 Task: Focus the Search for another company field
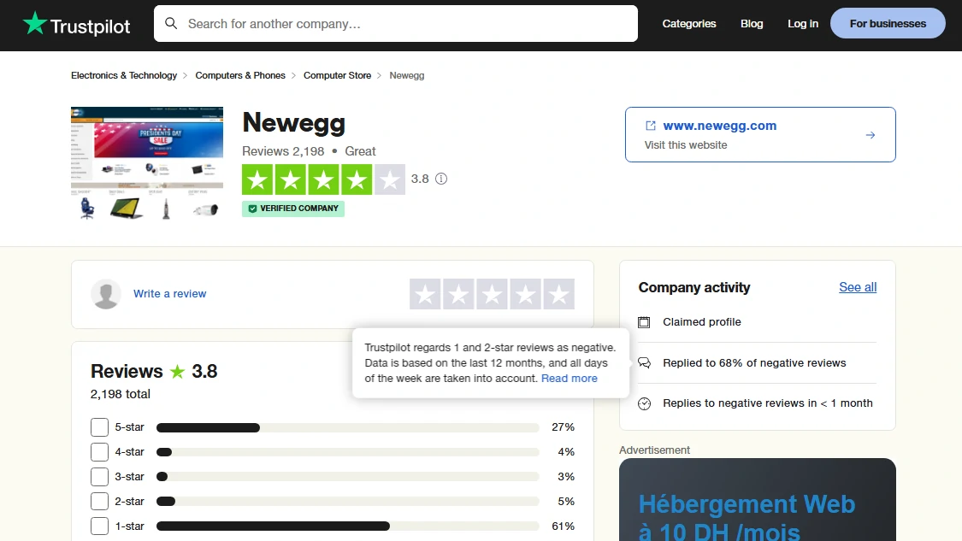click(x=396, y=23)
